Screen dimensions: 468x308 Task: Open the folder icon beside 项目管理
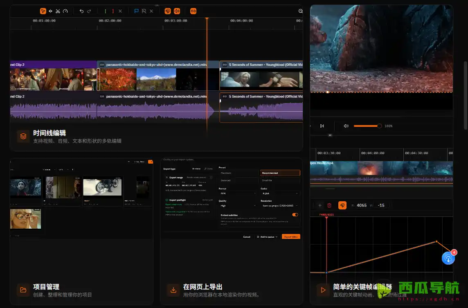click(23, 290)
